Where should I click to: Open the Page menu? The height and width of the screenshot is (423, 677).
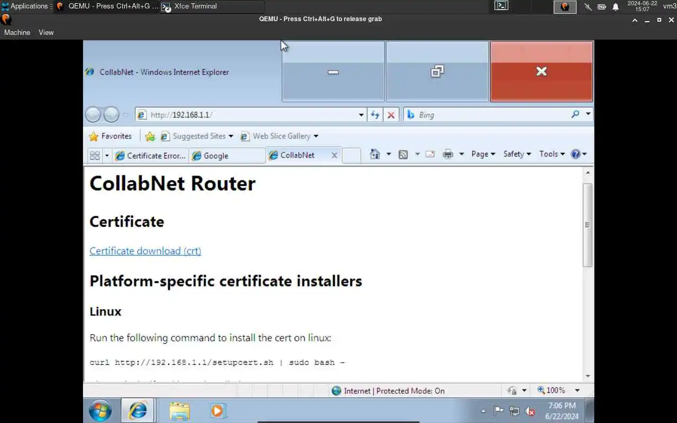coord(483,154)
